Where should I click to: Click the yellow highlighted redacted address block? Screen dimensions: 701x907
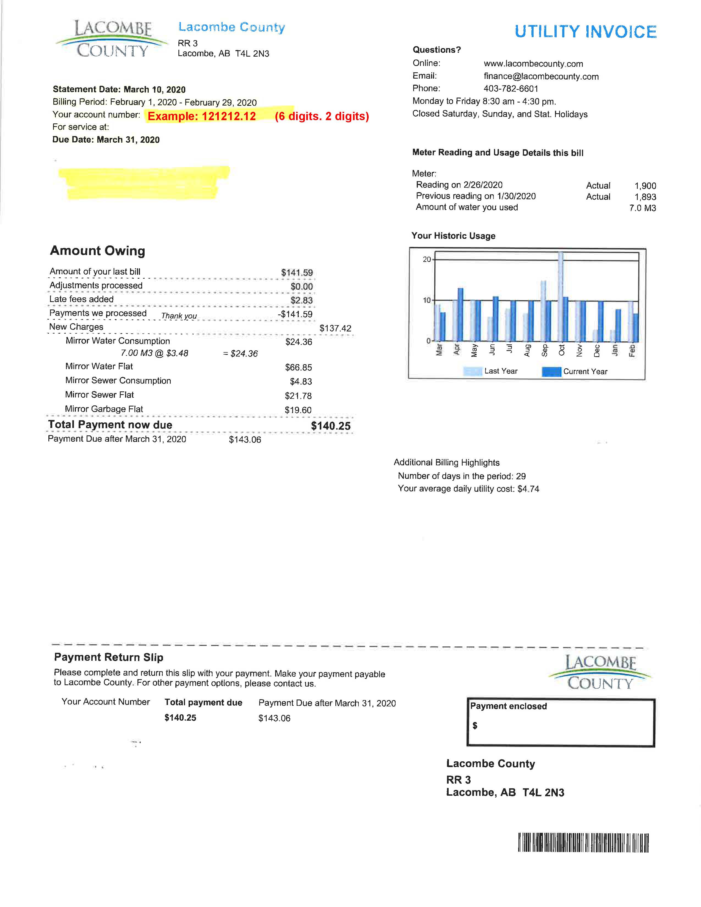point(143,183)
